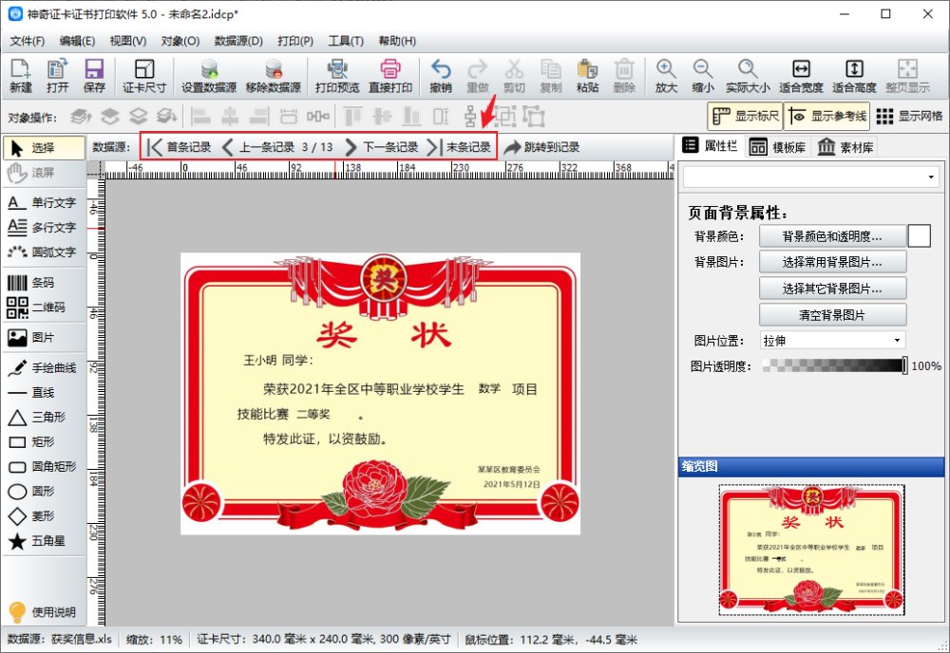Toggle 显示标尺 ruler display
This screenshot has width=950, height=653.
[745, 116]
